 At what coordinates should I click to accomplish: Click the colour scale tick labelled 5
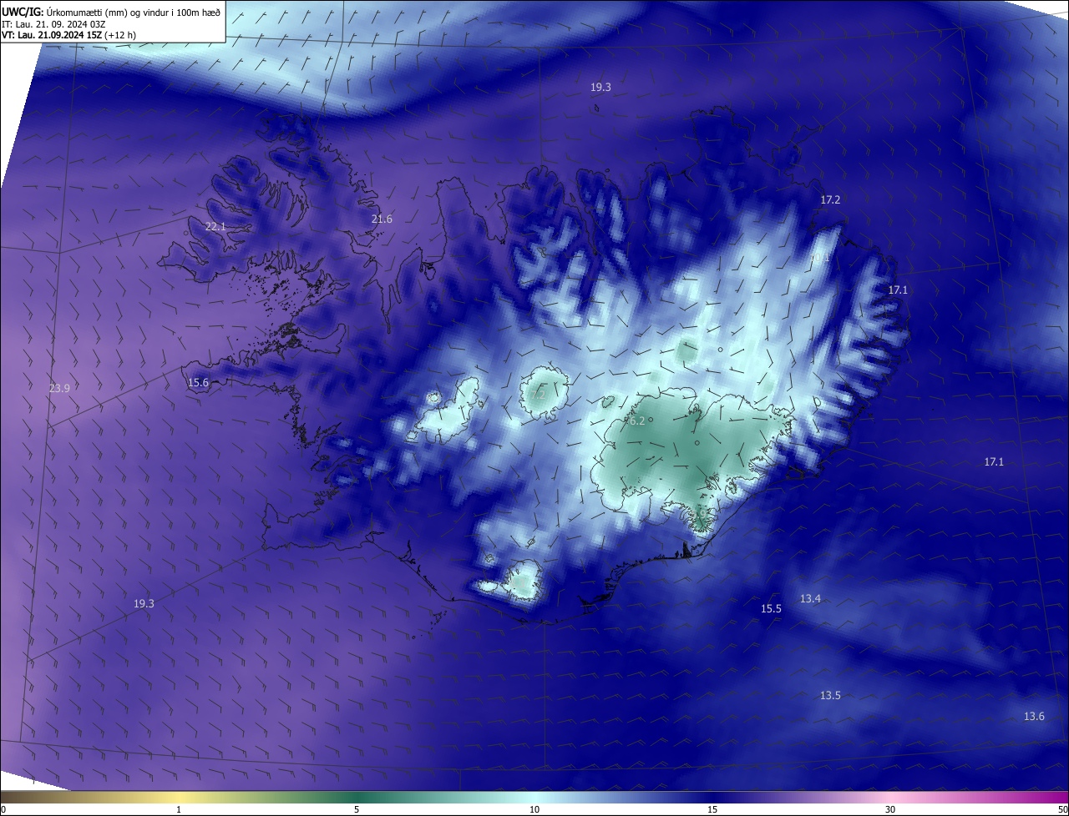coord(357,809)
